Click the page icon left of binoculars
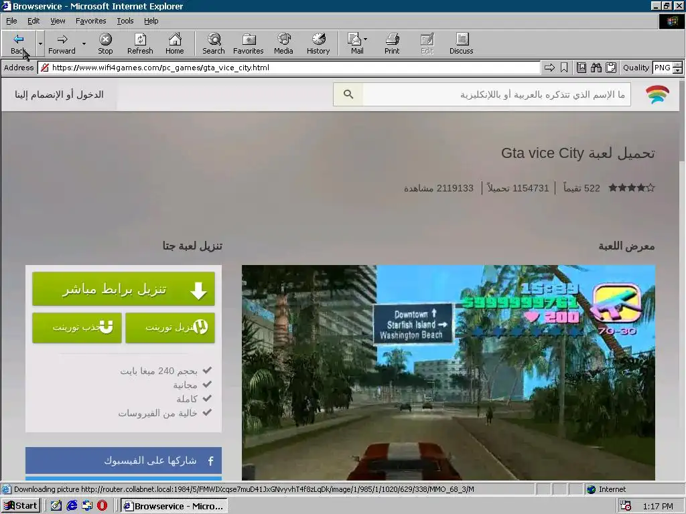 pyautogui.click(x=581, y=68)
